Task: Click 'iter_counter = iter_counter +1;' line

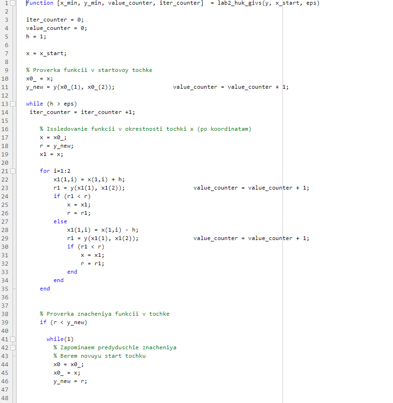Action: [x=83, y=113]
